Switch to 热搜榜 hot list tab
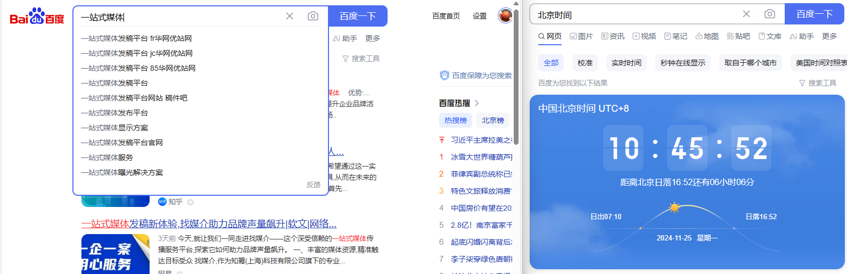 point(456,120)
